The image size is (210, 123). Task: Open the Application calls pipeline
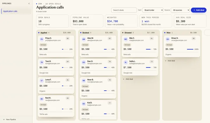[16, 11]
